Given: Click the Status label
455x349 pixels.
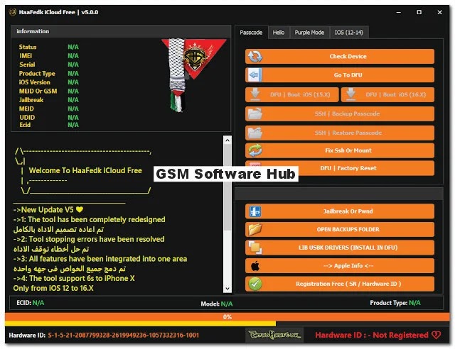Looking at the screenshot, I should pos(28,47).
